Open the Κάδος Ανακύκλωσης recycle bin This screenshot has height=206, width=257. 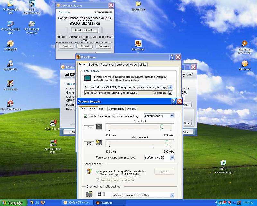point(223,167)
